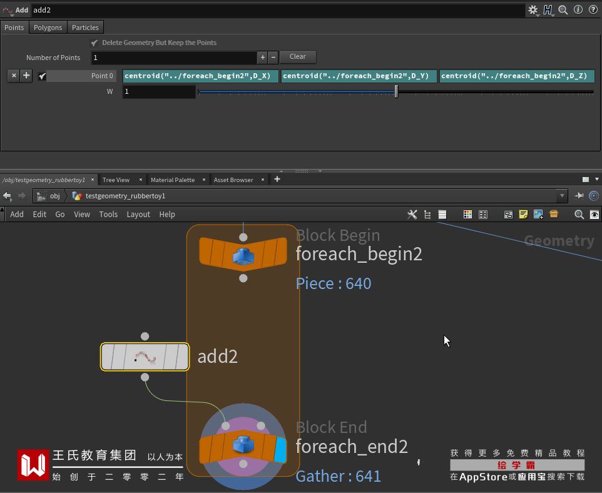Increase Number of Points with plus
Image resolution: width=602 pixels, height=493 pixels.
[x=263, y=58]
